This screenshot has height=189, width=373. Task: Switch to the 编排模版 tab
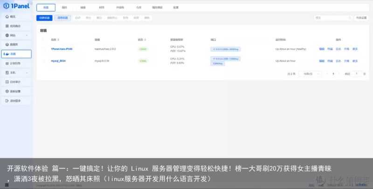[157, 7]
